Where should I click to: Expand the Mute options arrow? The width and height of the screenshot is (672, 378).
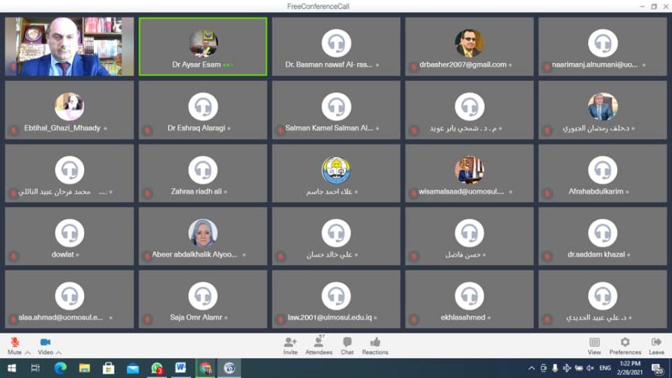click(x=28, y=352)
